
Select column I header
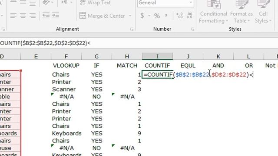point(157,56)
